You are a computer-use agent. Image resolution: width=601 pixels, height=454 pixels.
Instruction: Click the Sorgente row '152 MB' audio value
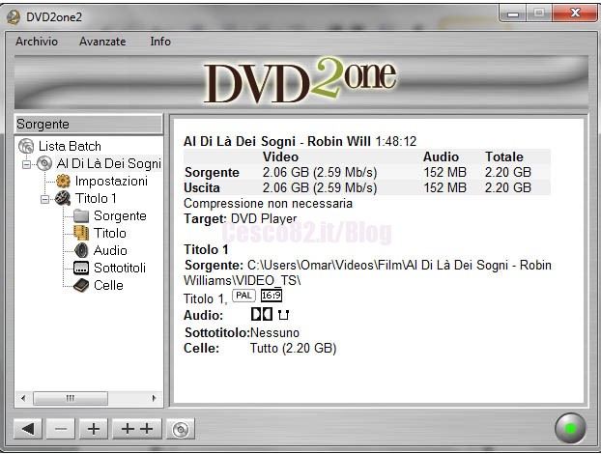click(x=444, y=172)
